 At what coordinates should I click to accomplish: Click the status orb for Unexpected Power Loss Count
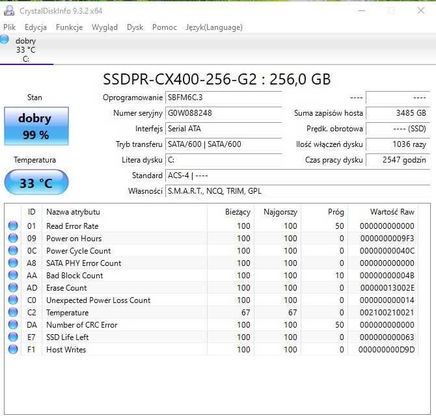click(13, 300)
